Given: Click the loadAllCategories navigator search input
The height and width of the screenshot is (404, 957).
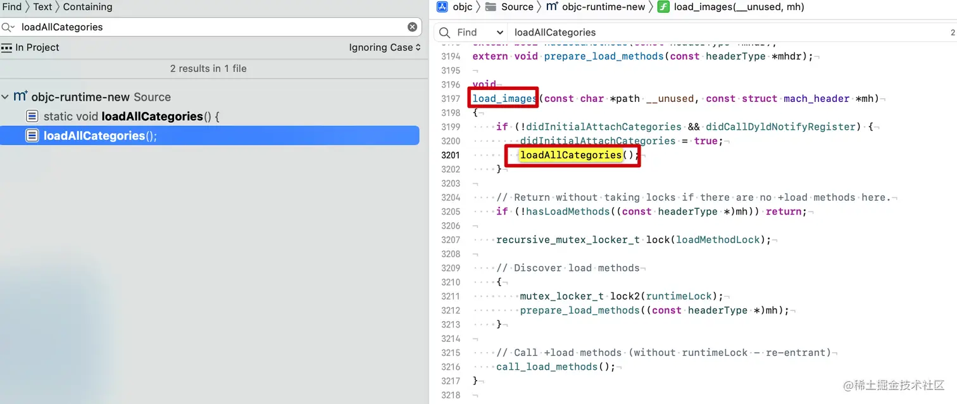Looking at the screenshot, I should coord(212,27).
